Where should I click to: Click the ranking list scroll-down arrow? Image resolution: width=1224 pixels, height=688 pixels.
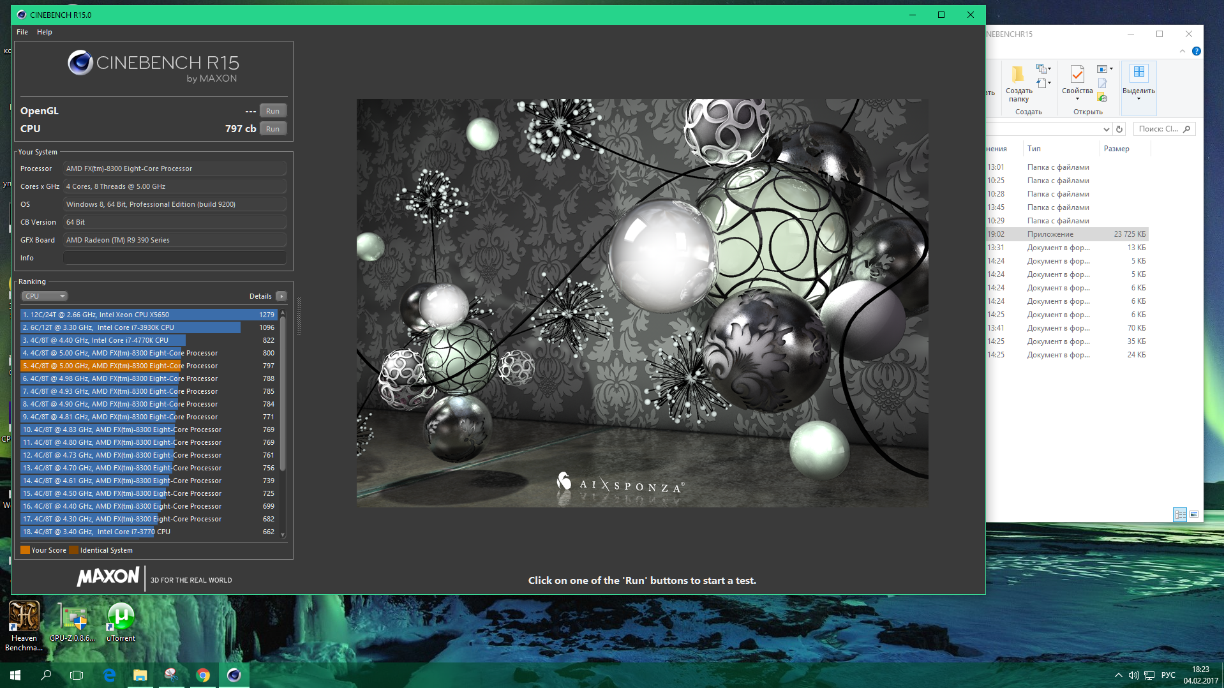pyautogui.click(x=283, y=535)
